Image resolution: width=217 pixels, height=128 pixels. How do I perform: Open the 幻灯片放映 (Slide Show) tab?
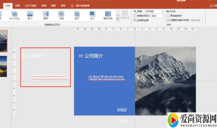[x=30, y=6]
